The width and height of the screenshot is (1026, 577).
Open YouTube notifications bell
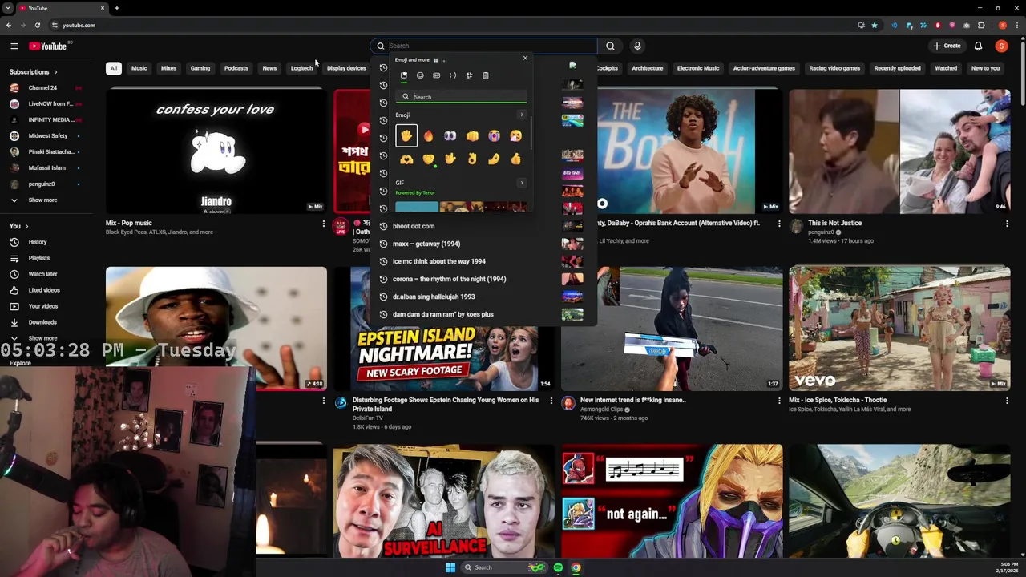click(978, 46)
